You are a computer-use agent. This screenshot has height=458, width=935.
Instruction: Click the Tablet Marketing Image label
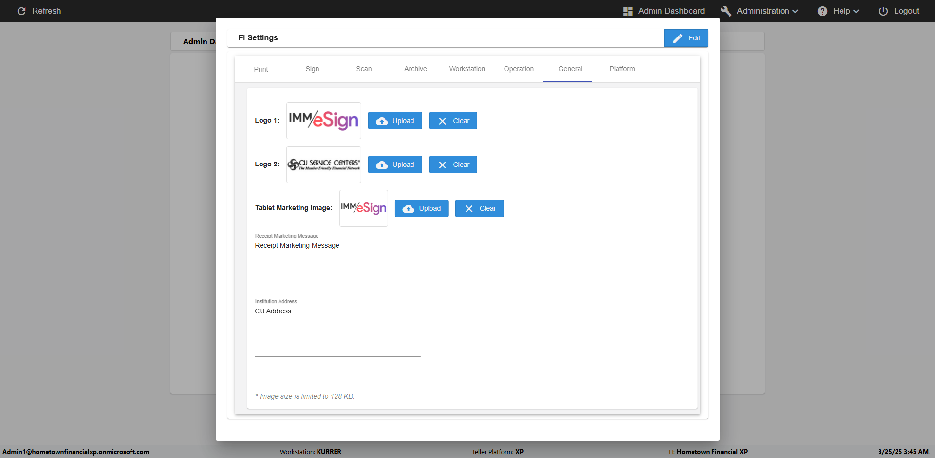[294, 208]
